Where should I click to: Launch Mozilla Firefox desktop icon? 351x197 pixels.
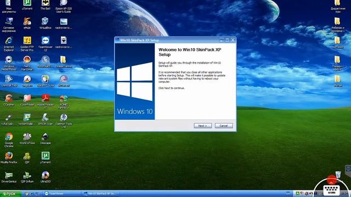click(9, 158)
